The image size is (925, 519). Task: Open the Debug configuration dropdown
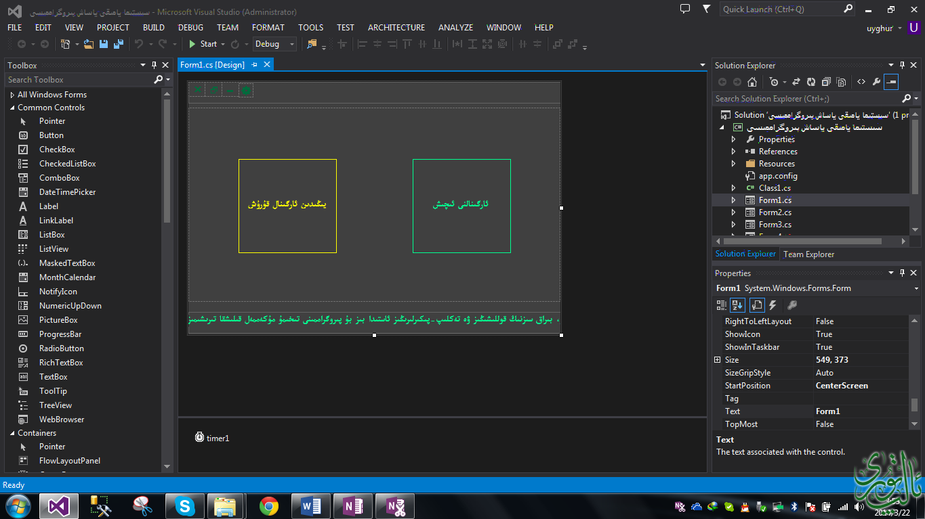274,44
